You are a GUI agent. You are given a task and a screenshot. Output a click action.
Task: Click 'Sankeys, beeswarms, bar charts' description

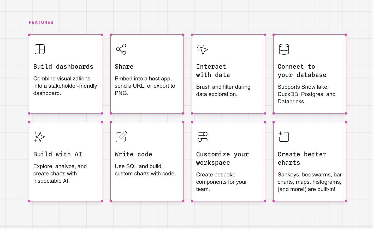(x=310, y=182)
